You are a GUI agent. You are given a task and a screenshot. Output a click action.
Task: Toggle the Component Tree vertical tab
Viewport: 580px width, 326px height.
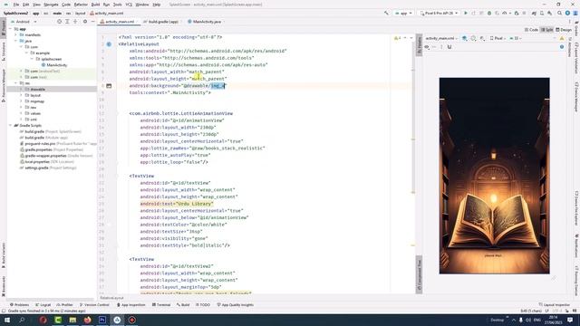point(419,274)
